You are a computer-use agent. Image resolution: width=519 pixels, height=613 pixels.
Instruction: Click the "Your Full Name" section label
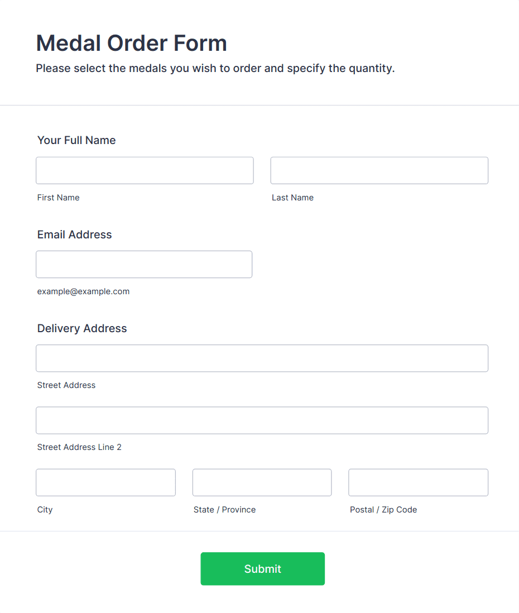click(76, 140)
